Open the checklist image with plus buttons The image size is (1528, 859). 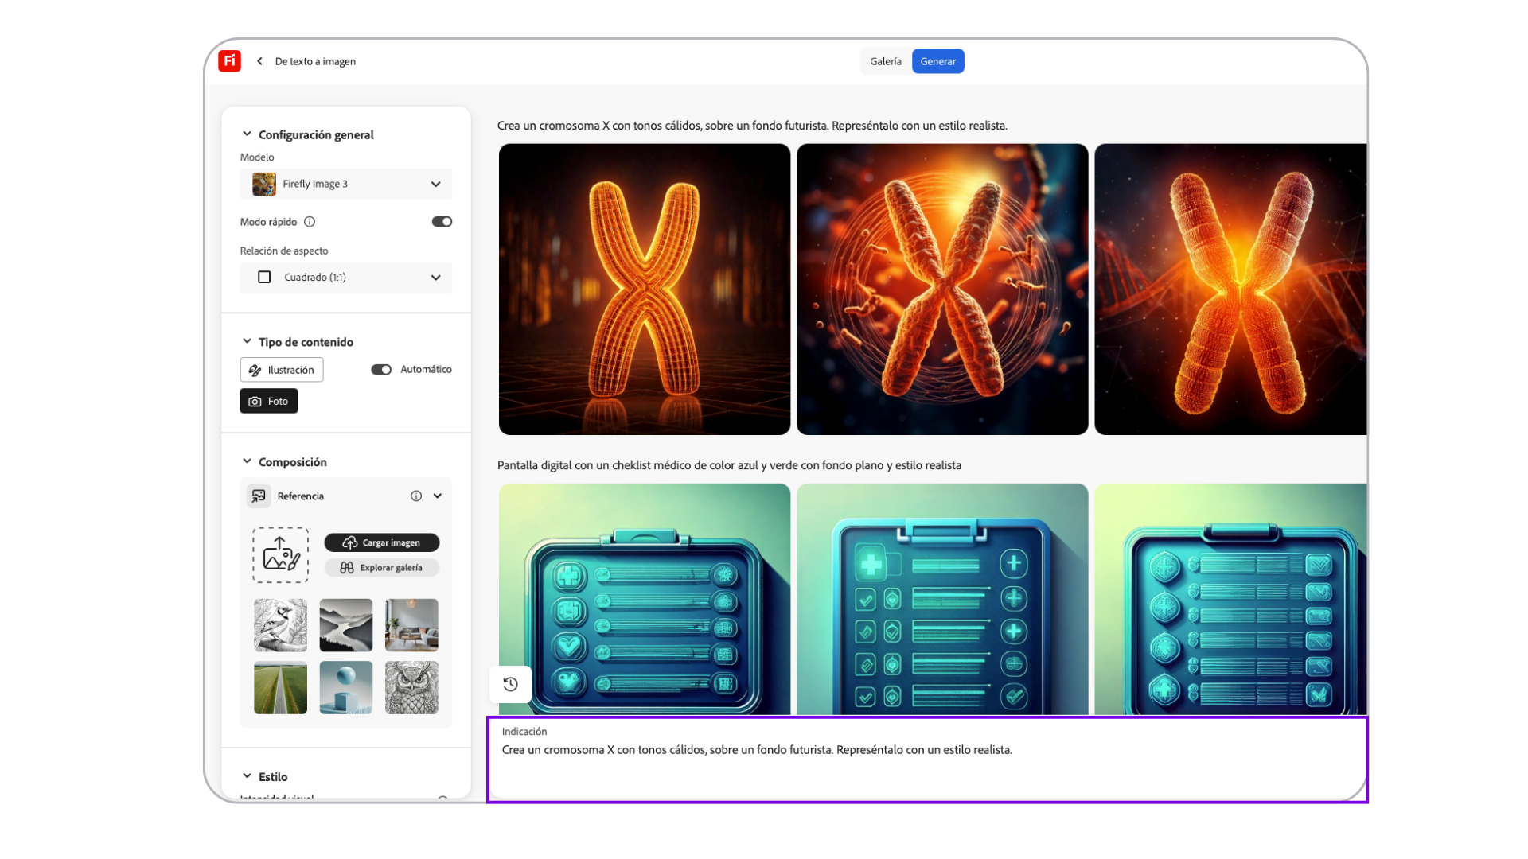click(x=942, y=599)
